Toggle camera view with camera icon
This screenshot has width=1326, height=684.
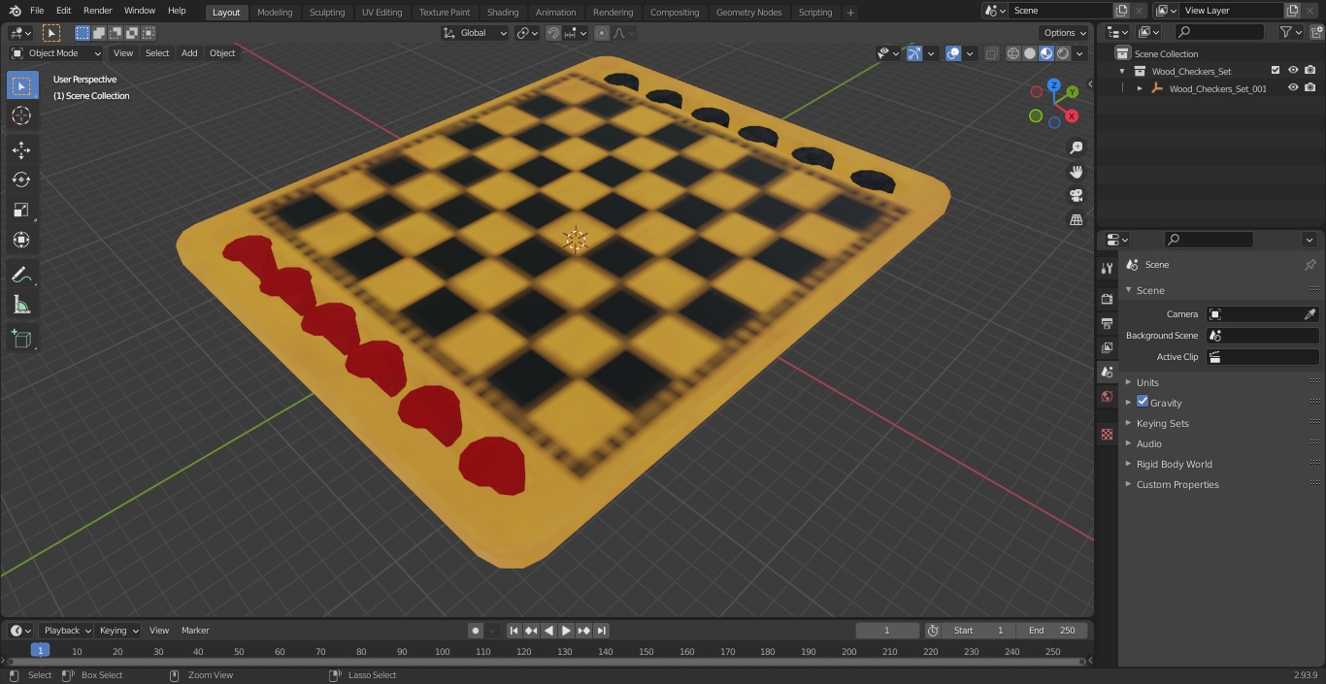click(x=1076, y=195)
